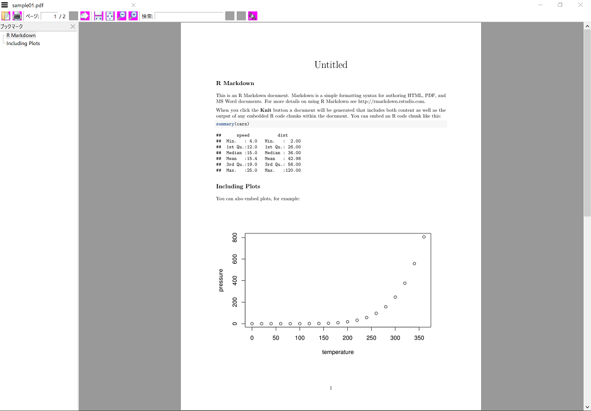Minimize the viewer window

541,5
